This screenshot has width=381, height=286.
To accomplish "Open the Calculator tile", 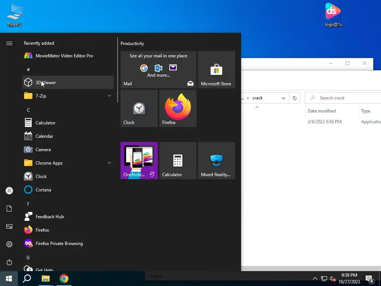I will point(178,161).
